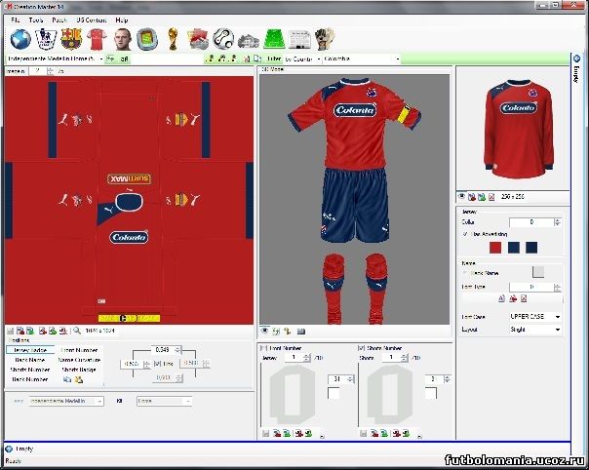Select the Jersey Badge position option
Image resolution: width=589 pixels, height=470 pixels.
(x=30, y=350)
